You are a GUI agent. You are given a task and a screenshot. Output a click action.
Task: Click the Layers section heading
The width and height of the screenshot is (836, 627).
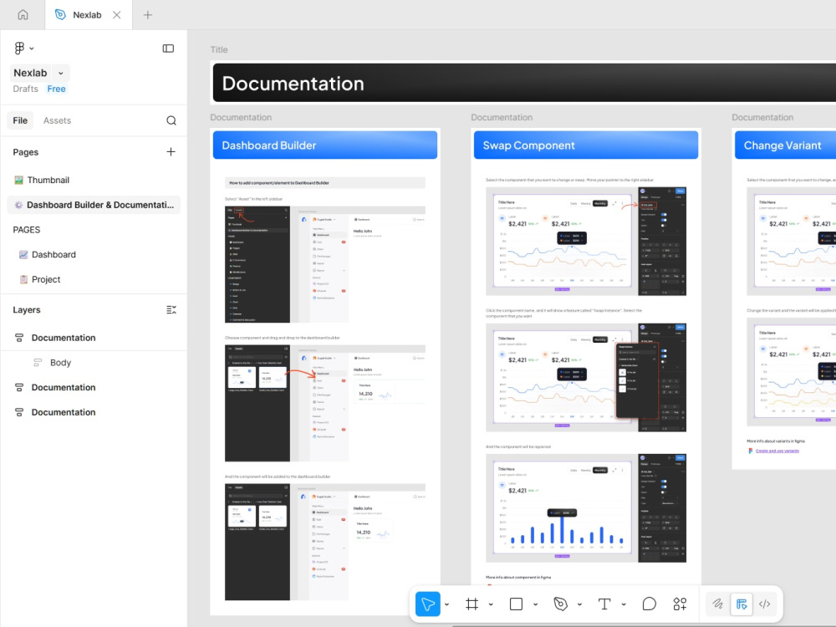click(x=27, y=310)
